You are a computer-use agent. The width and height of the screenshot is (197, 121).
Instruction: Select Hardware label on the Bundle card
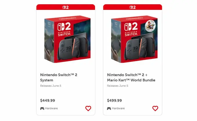tap(118, 108)
